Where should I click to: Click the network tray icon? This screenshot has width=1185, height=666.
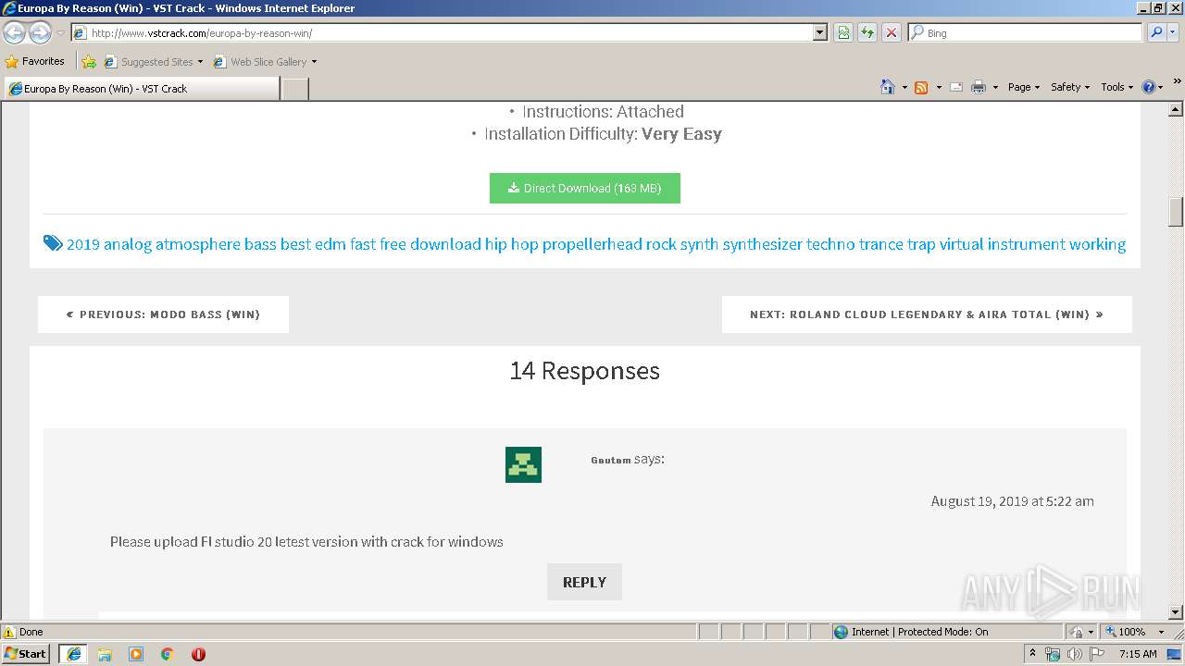[x=1053, y=654]
